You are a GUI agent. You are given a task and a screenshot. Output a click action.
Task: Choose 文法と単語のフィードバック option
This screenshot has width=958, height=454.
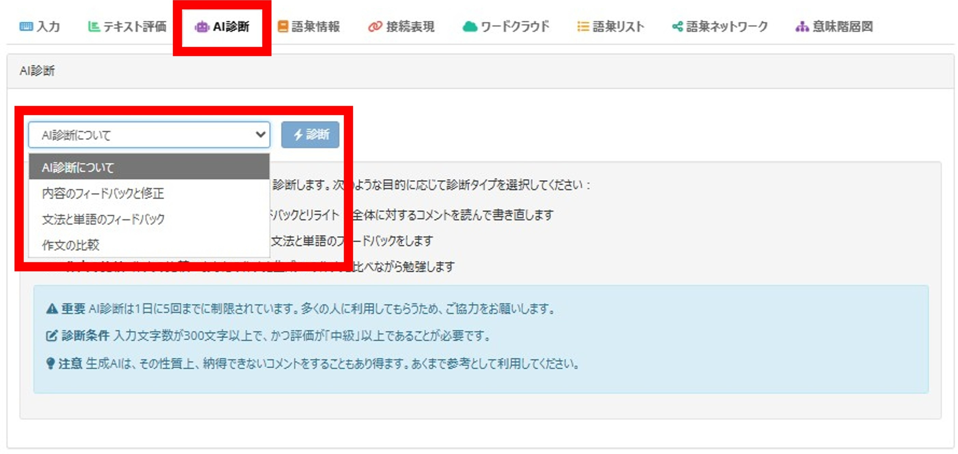[x=103, y=219]
